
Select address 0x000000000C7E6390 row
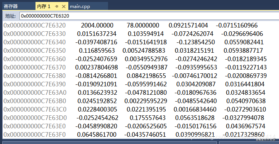[x=35, y=84]
